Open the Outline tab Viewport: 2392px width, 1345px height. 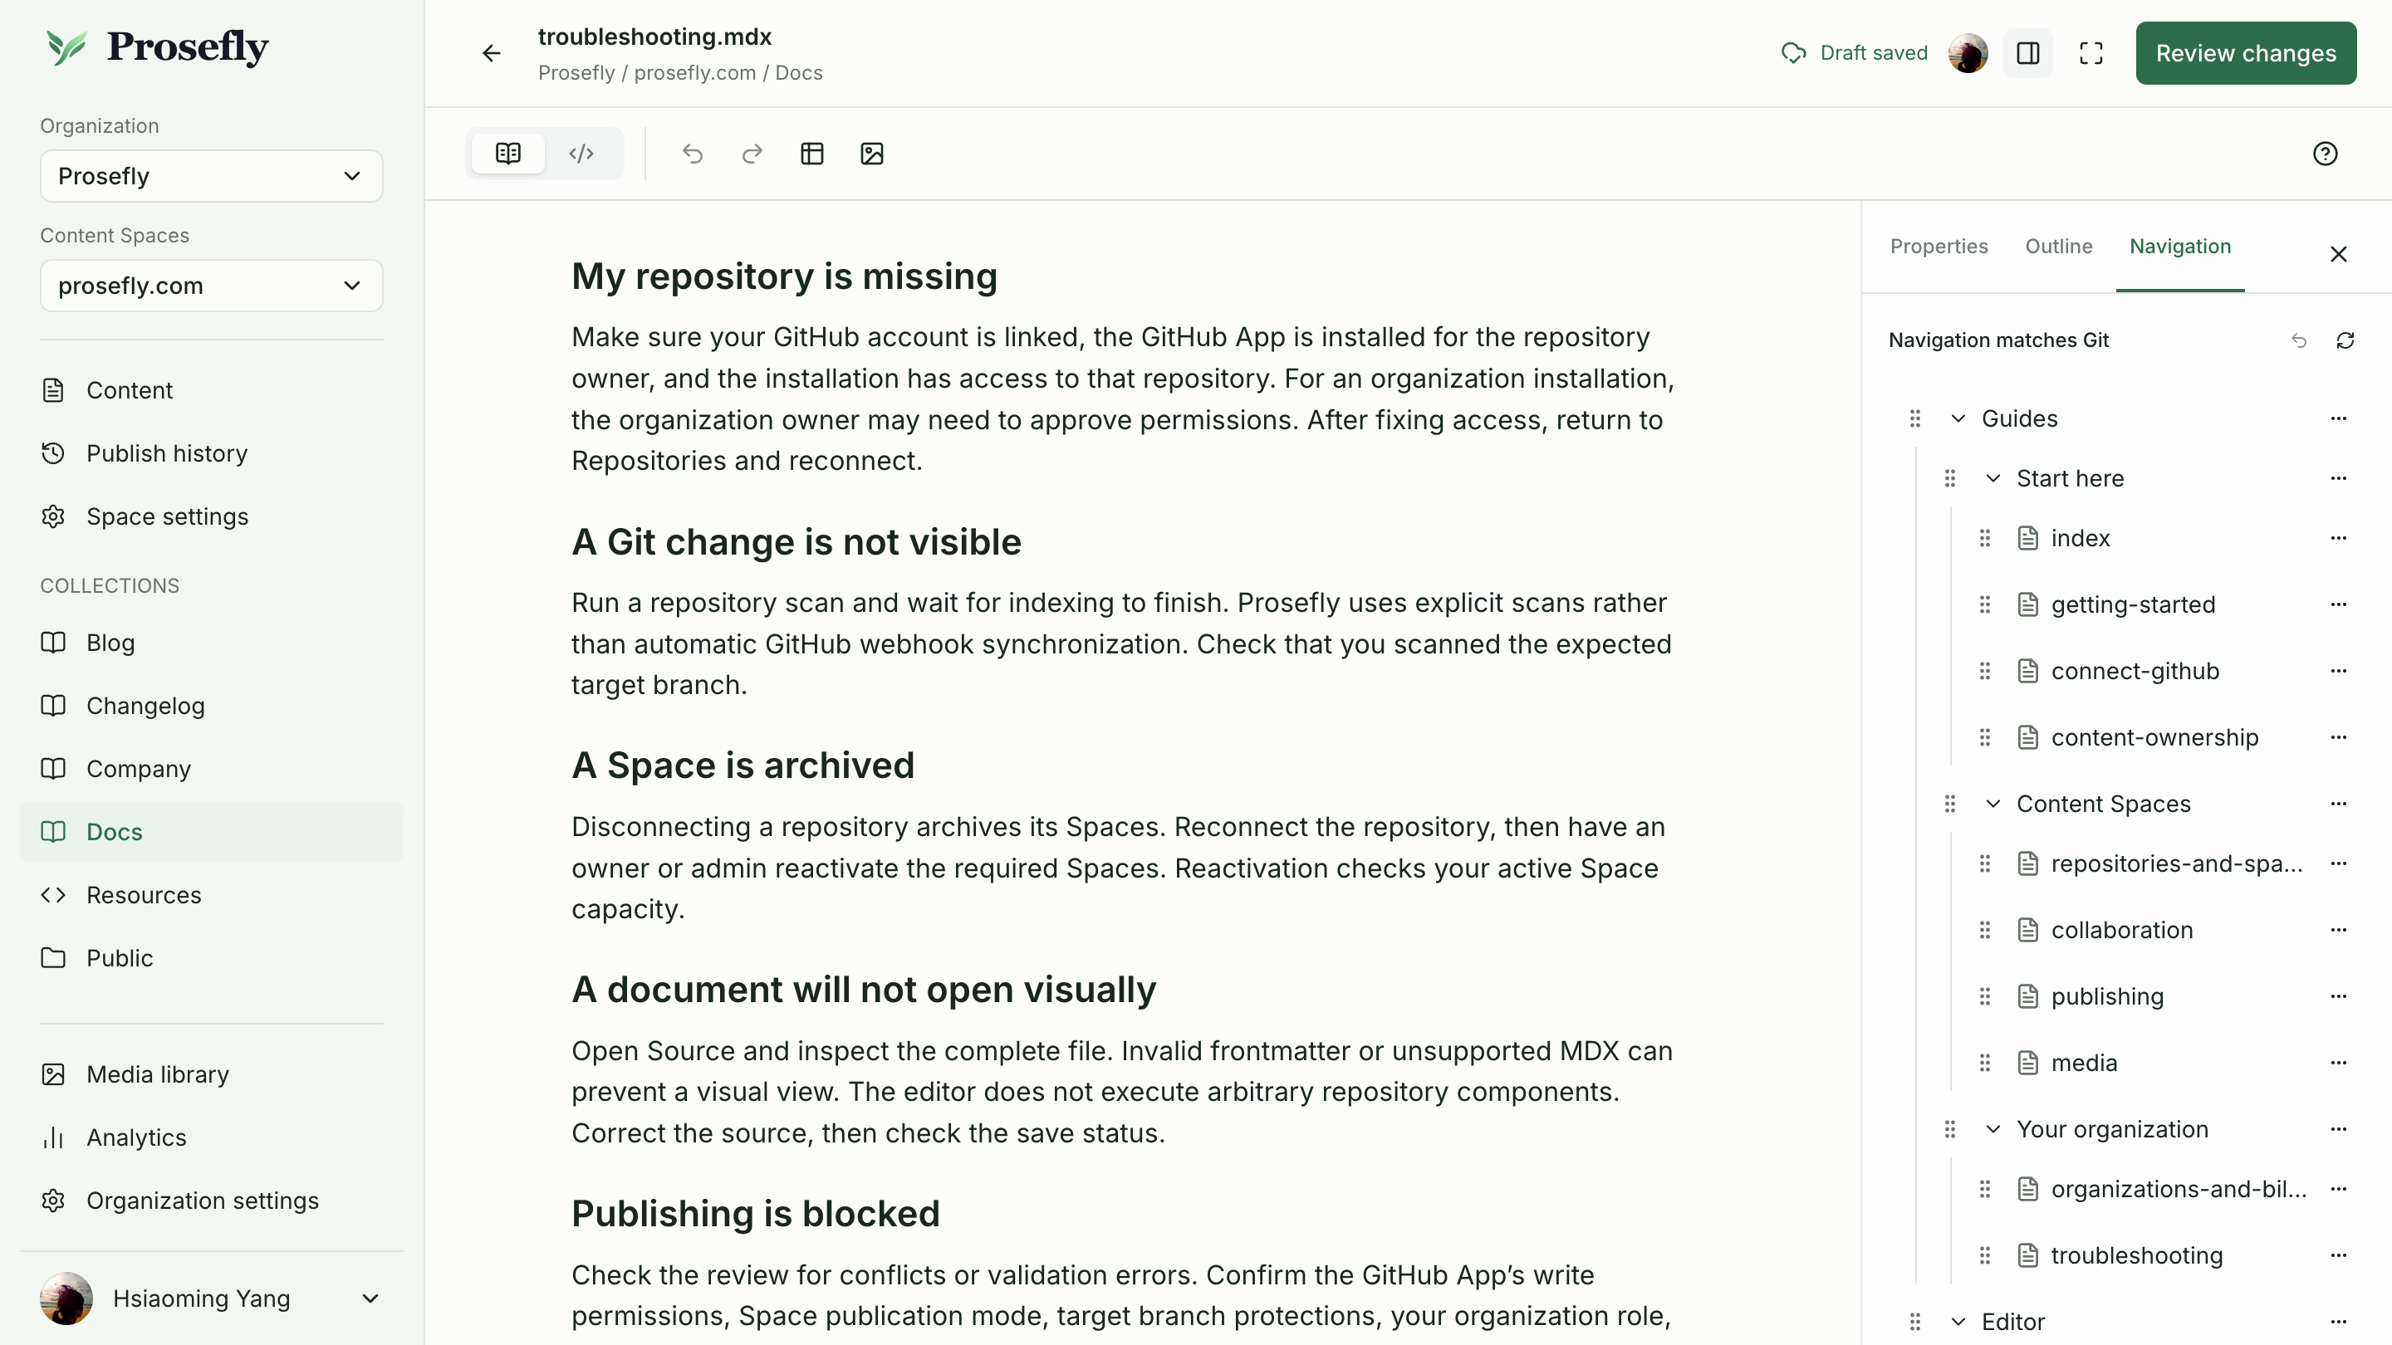(2059, 246)
